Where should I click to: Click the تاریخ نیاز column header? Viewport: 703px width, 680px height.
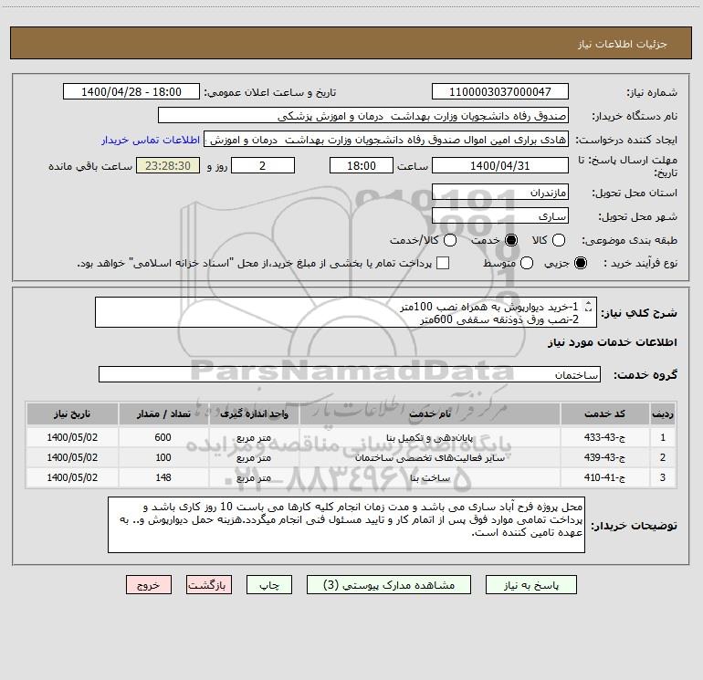(72, 413)
